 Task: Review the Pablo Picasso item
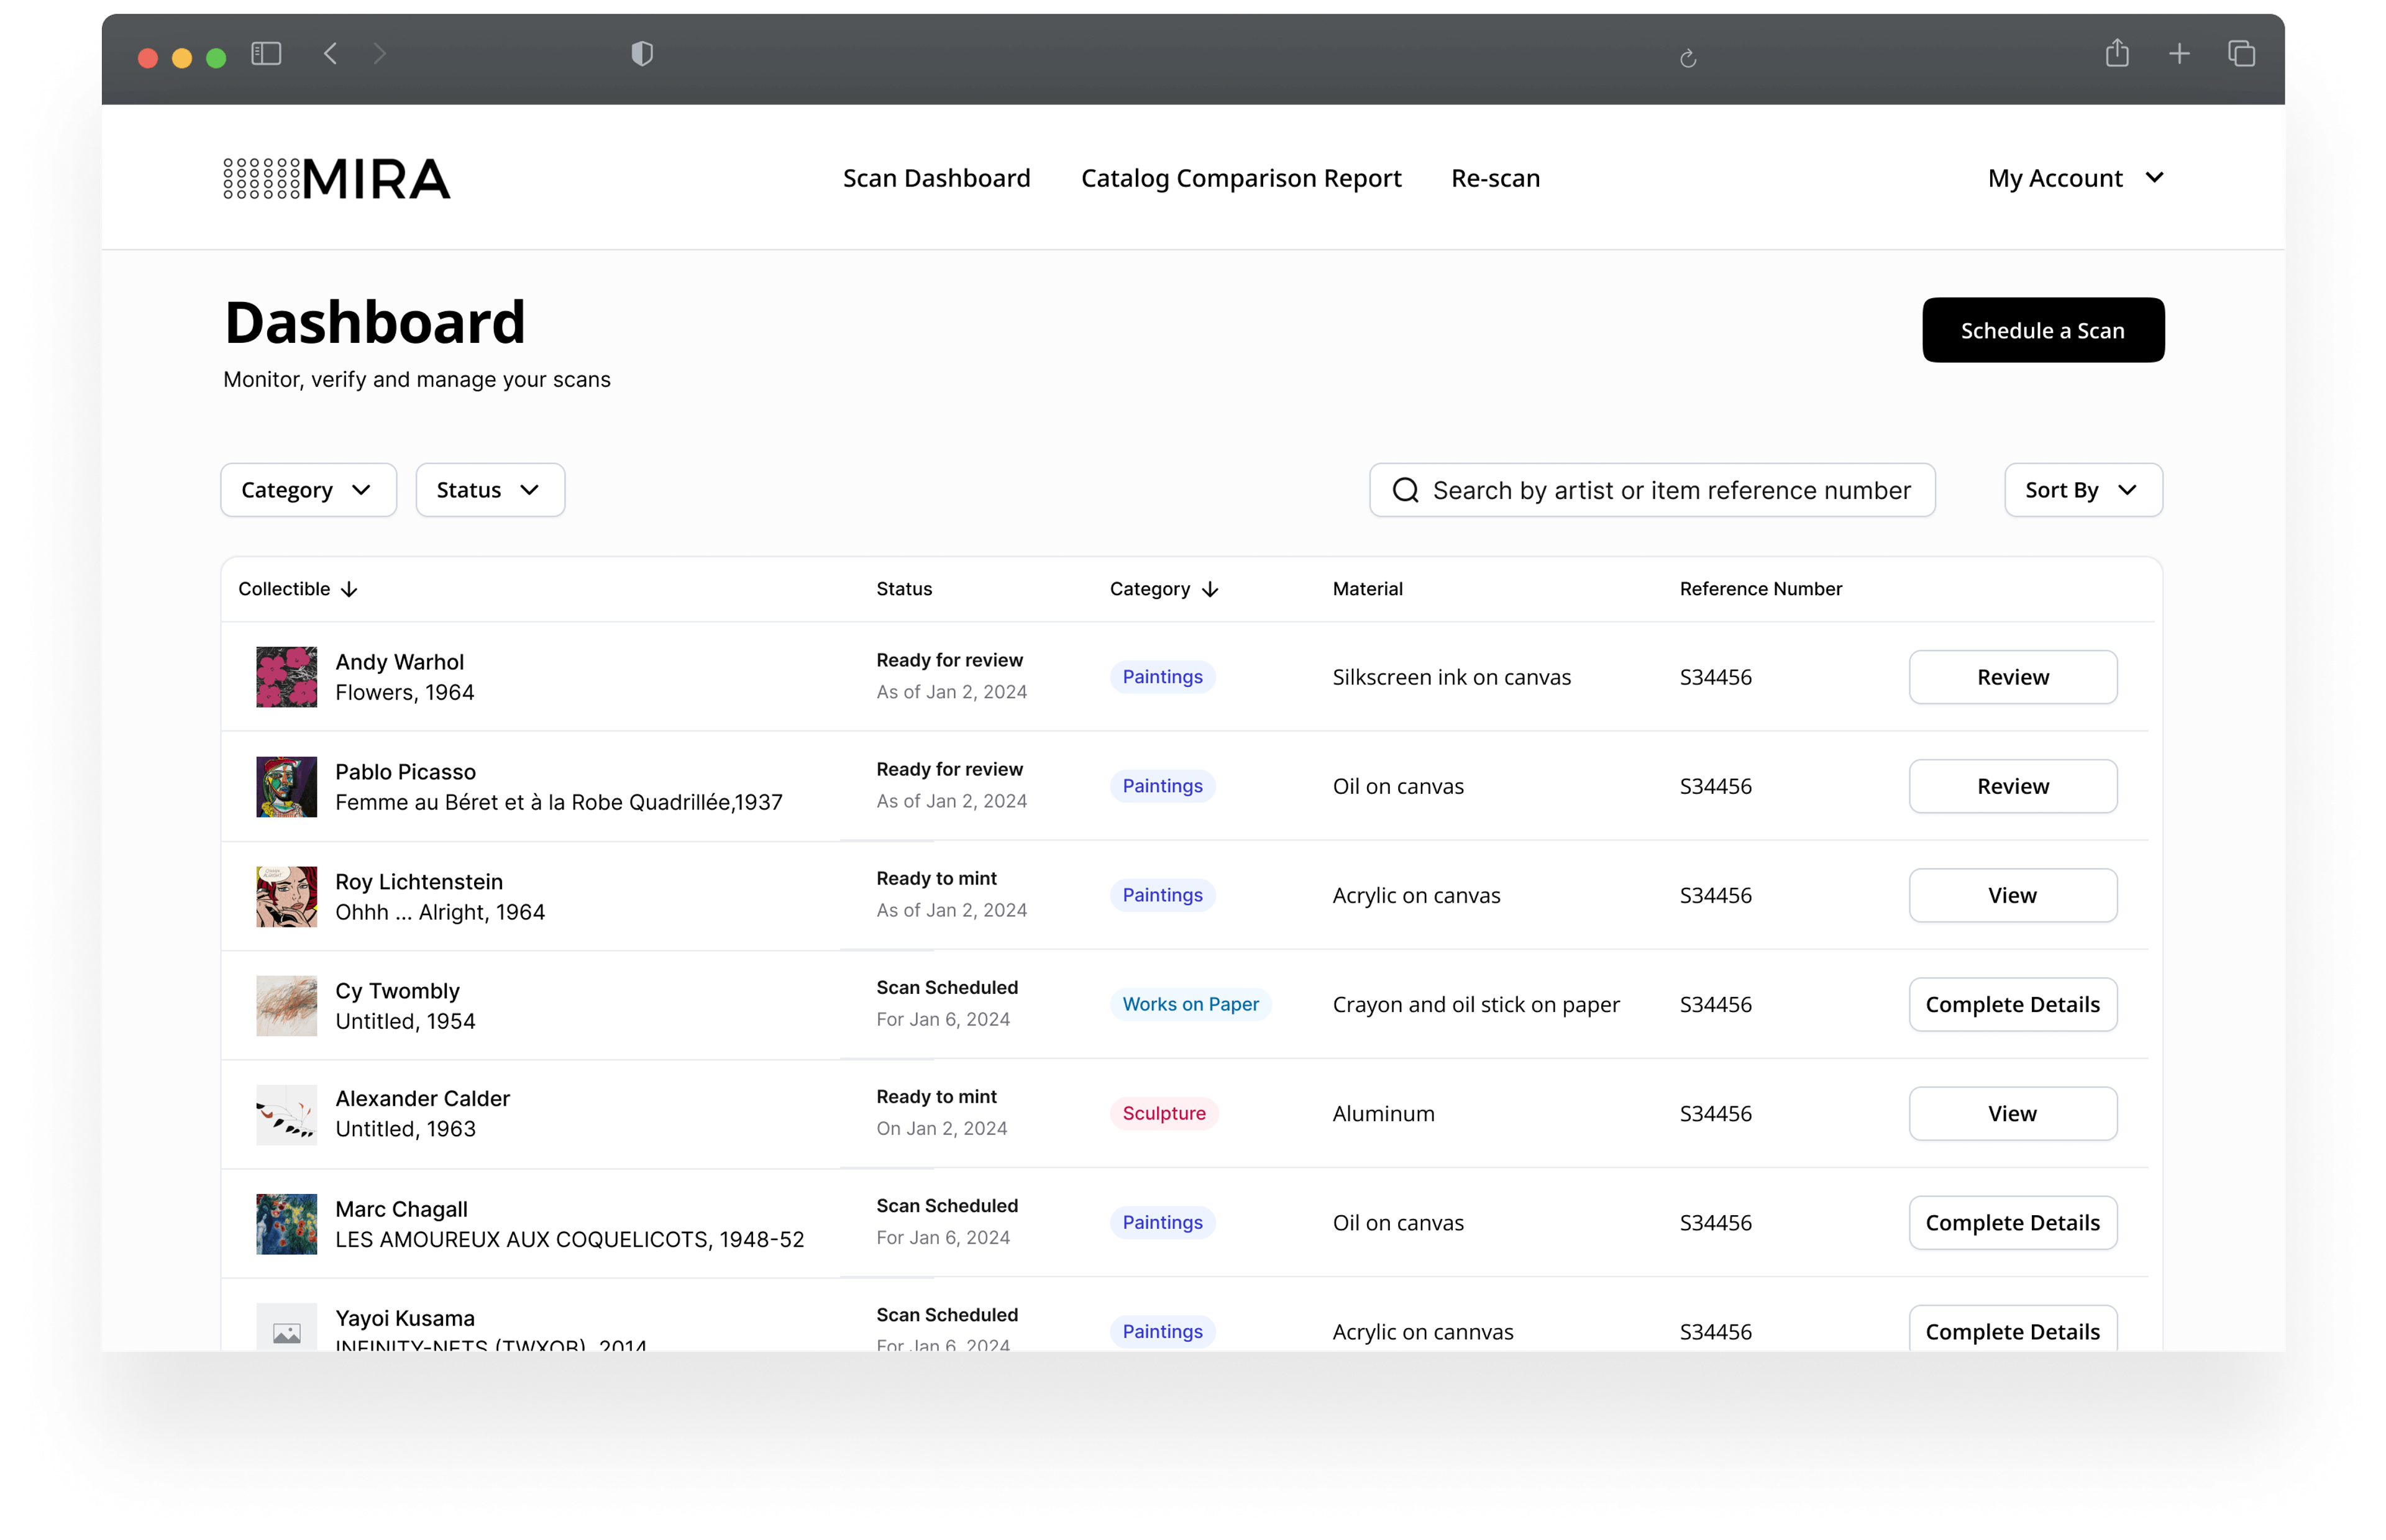pyautogui.click(x=2012, y=786)
